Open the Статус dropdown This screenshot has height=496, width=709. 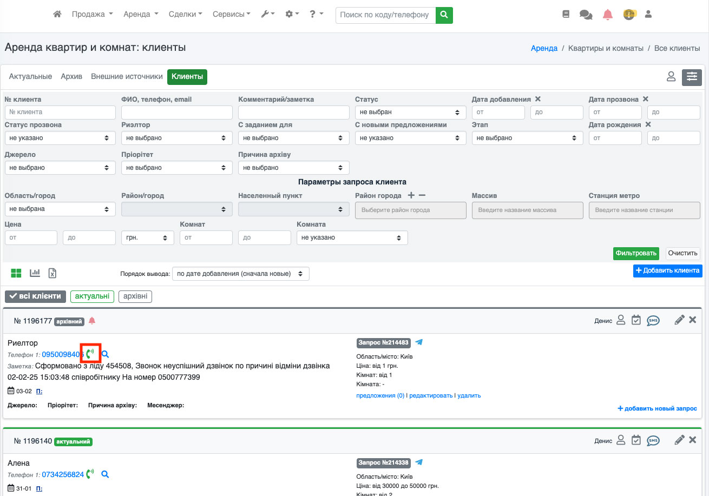[410, 112]
